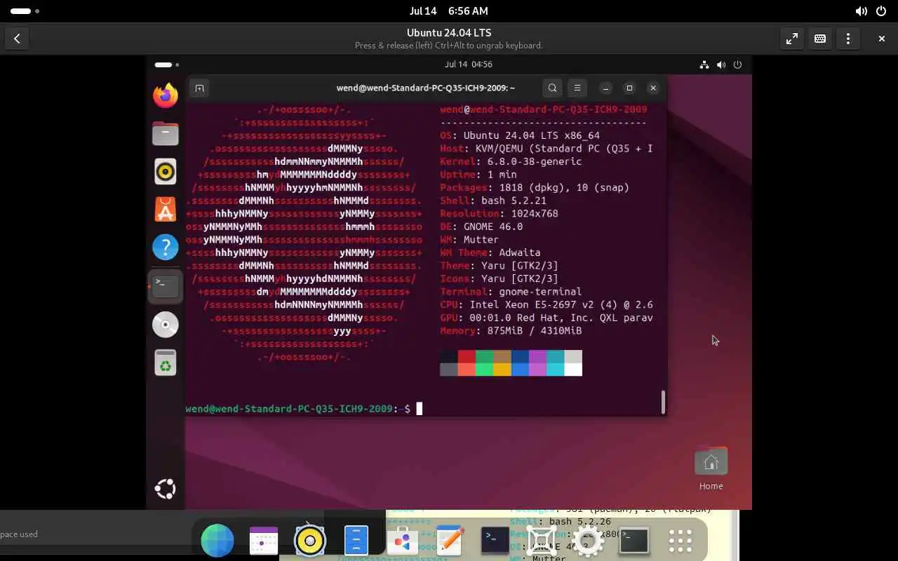Screen dimensions: 898x561
Task: Open host volume indicator in top bar
Action: 861,11
